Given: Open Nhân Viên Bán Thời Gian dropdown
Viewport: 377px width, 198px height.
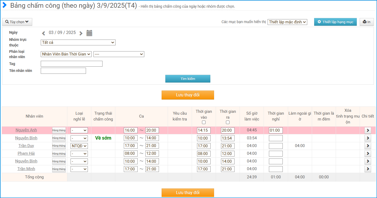Looking at the screenshot, I should pos(66,54).
